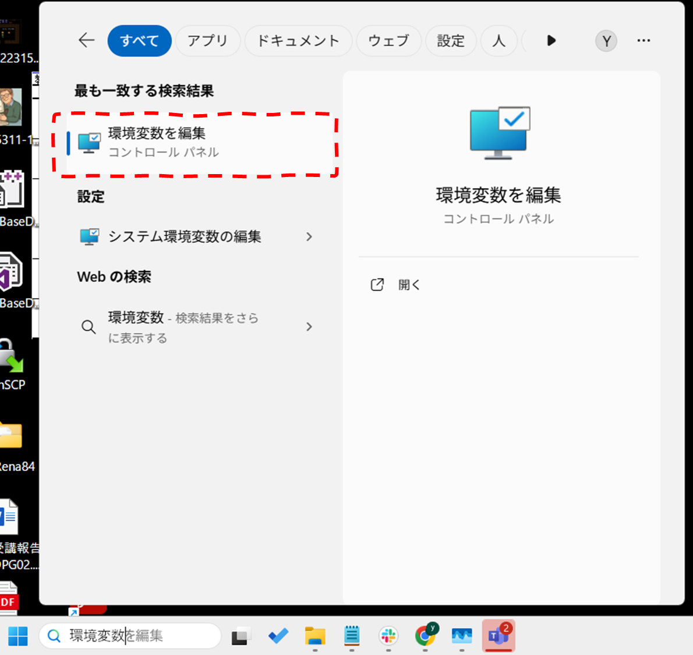Select the ウェブ filter tab
This screenshot has height=655, width=693.
coord(388,41)
